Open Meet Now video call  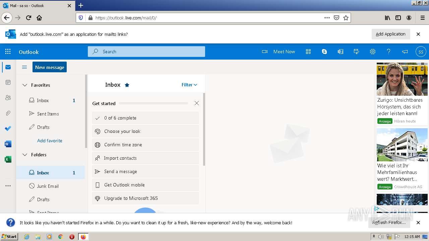click(279, 52)
